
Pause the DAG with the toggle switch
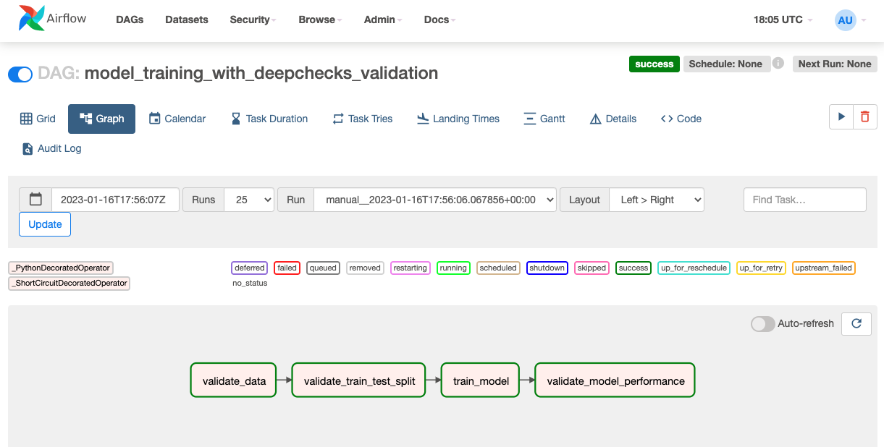pyautogui.click(x=20, y=74)
